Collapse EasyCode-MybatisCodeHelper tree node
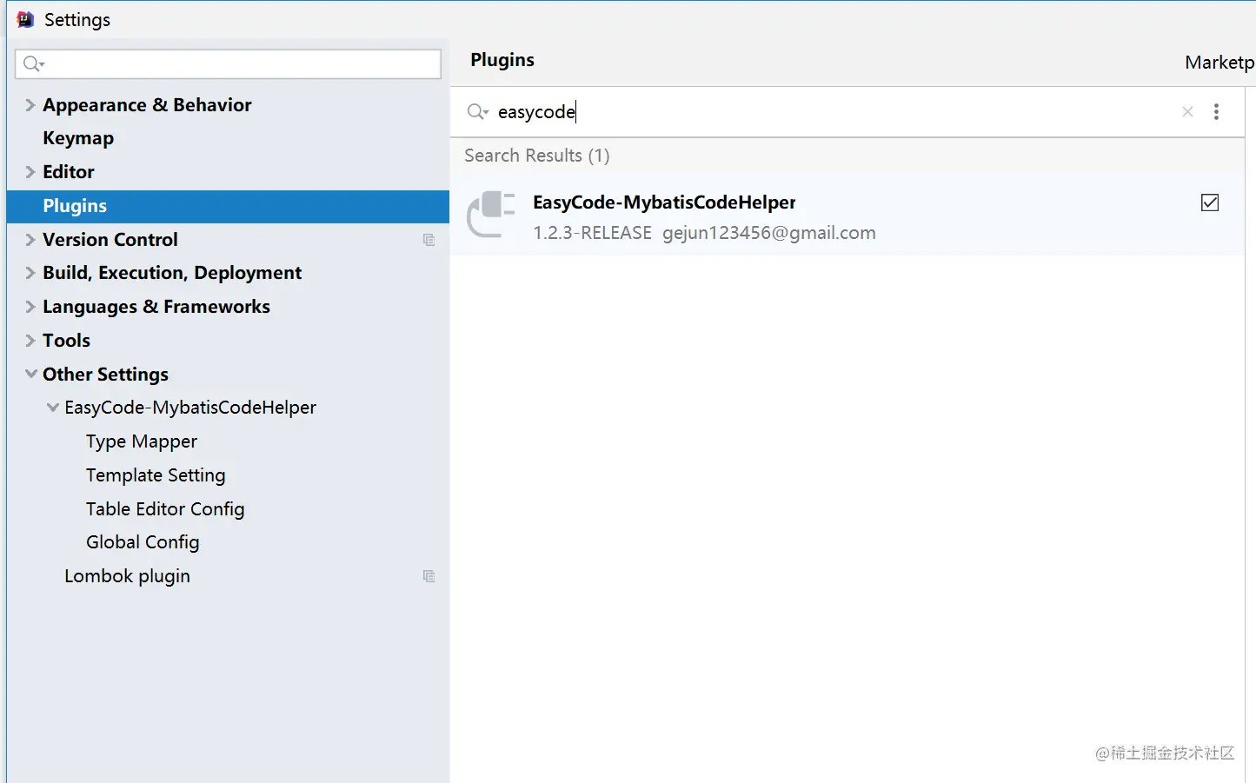 point(52,408)
